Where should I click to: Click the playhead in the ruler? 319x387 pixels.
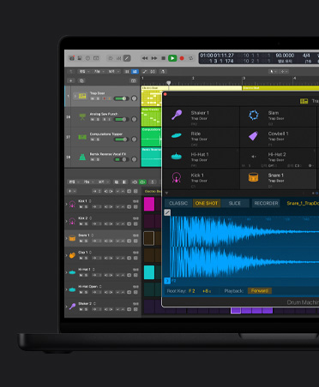point(169,83)
